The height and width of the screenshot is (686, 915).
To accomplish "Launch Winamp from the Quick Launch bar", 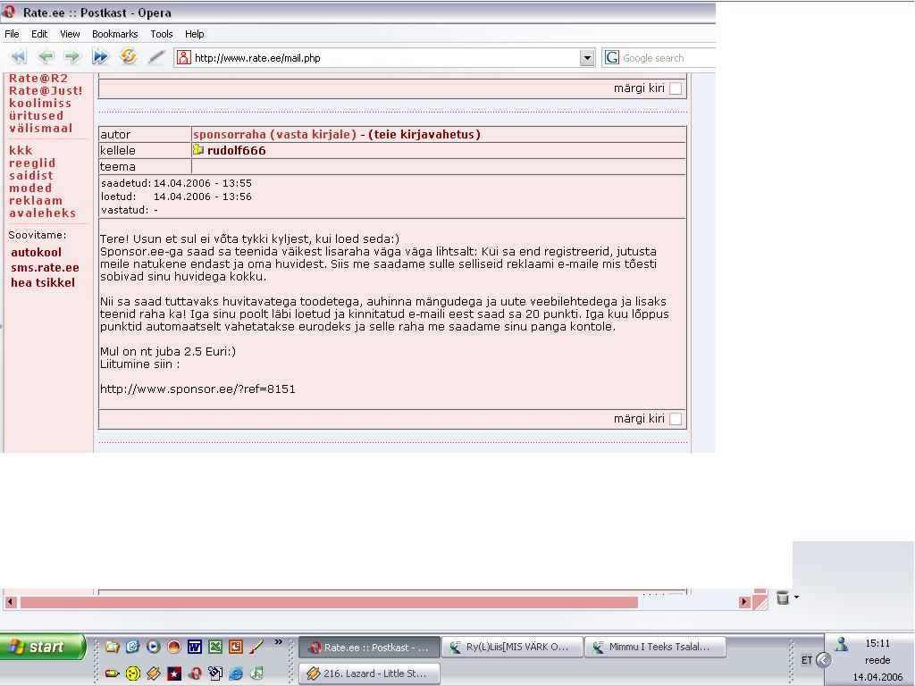I will (x=154, y=673).
